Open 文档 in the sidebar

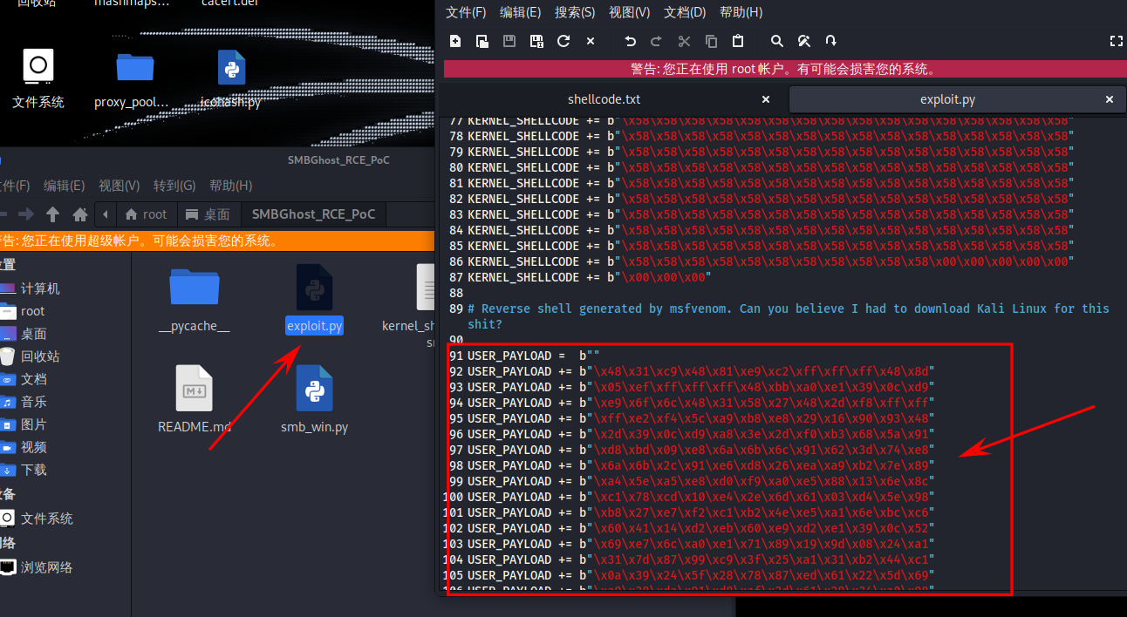point(33,379)
